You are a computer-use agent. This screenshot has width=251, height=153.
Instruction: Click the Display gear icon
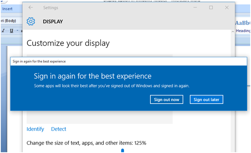(31, 21)
